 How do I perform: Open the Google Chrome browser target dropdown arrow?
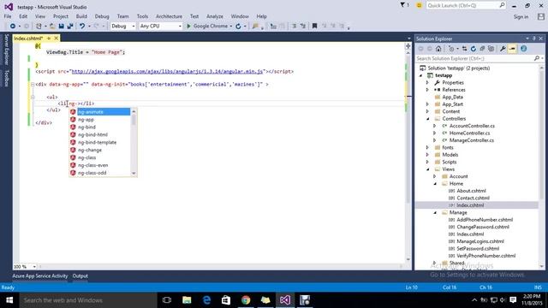point(231,27)
